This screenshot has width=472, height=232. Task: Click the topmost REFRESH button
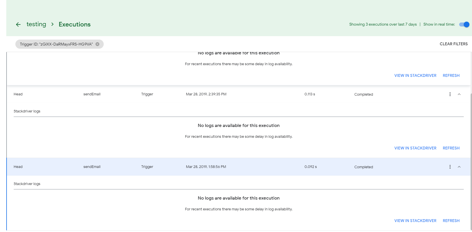pos(451,75)
